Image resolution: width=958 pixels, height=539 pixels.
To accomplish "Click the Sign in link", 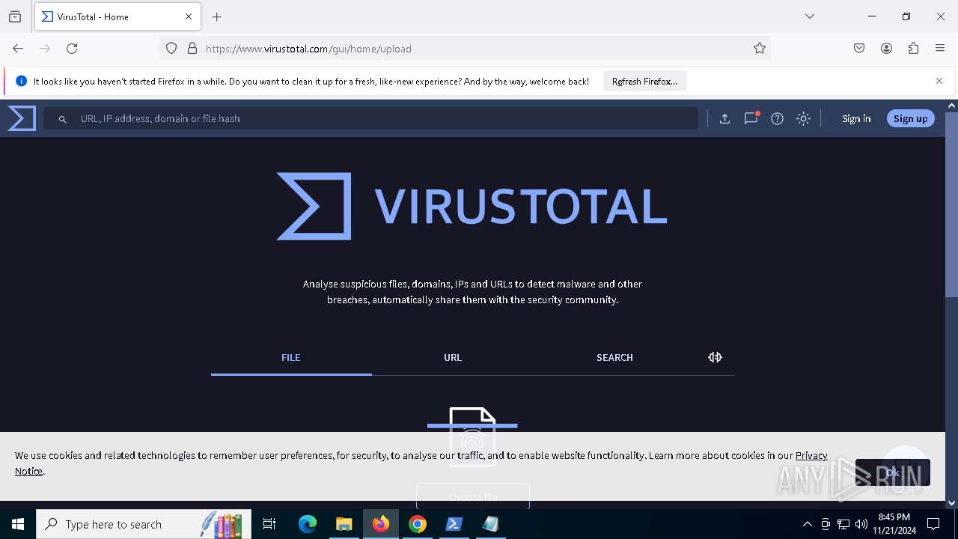I will 856,118.
